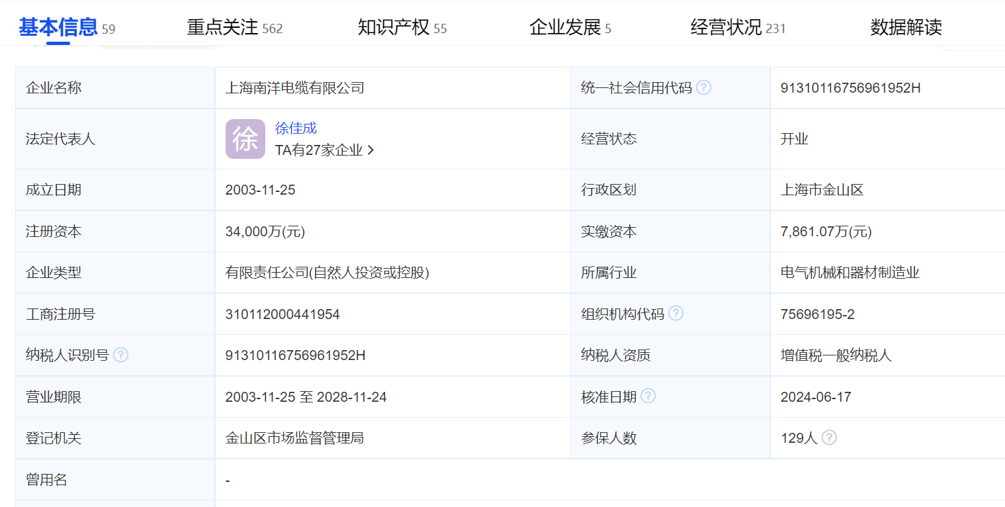Click the 所属行业 label cell

(x=670, y=272)
